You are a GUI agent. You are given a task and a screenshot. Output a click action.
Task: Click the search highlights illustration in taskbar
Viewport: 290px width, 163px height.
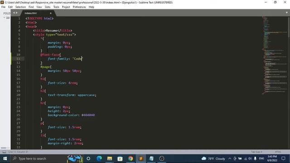tap(75, 158)
